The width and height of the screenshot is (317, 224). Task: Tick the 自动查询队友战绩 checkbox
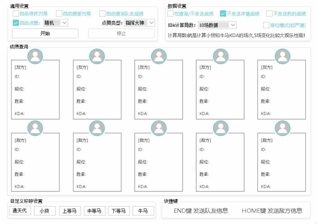pyautogui.click(x=102, y=14)
